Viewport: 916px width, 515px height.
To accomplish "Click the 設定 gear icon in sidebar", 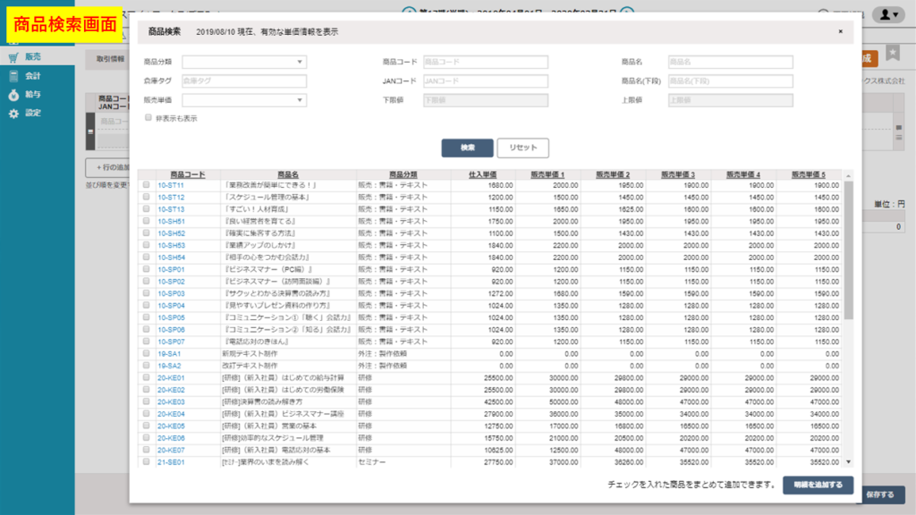I will 13,114.
